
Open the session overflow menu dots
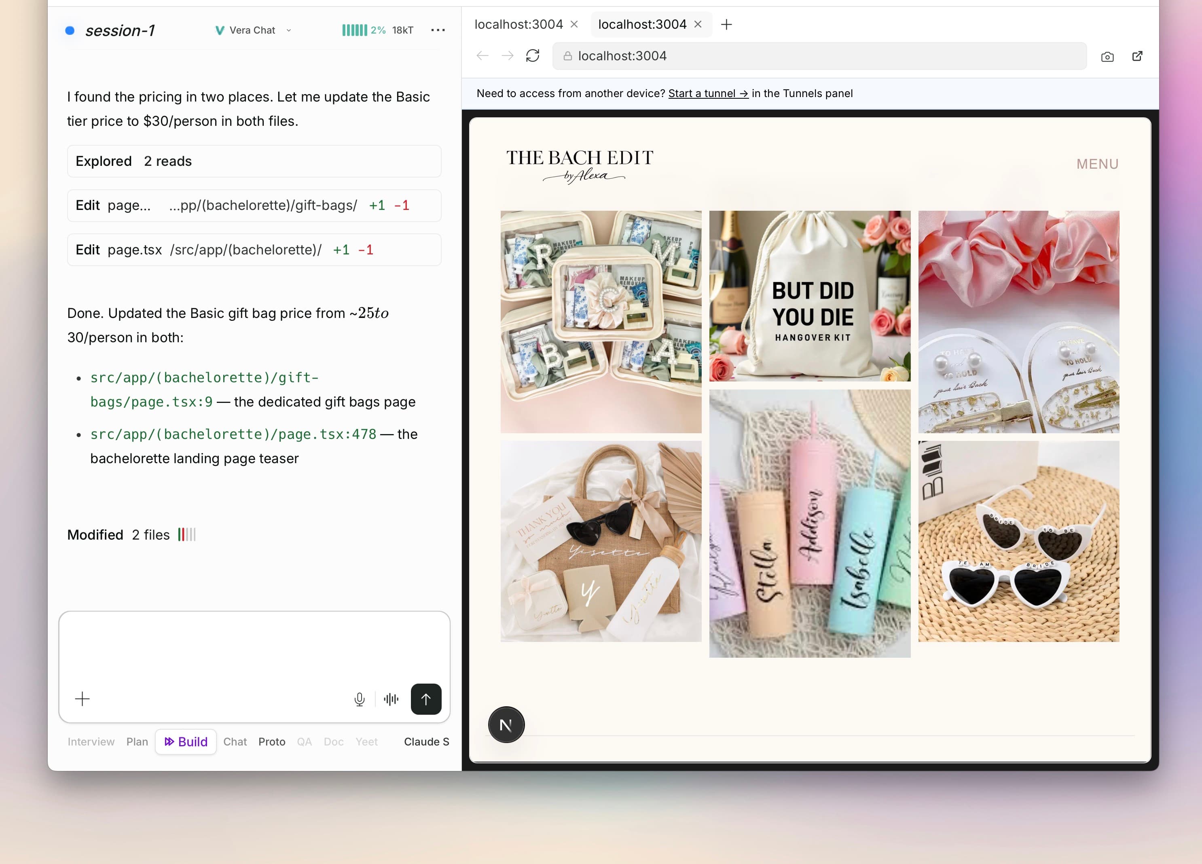tap(438, 30)
